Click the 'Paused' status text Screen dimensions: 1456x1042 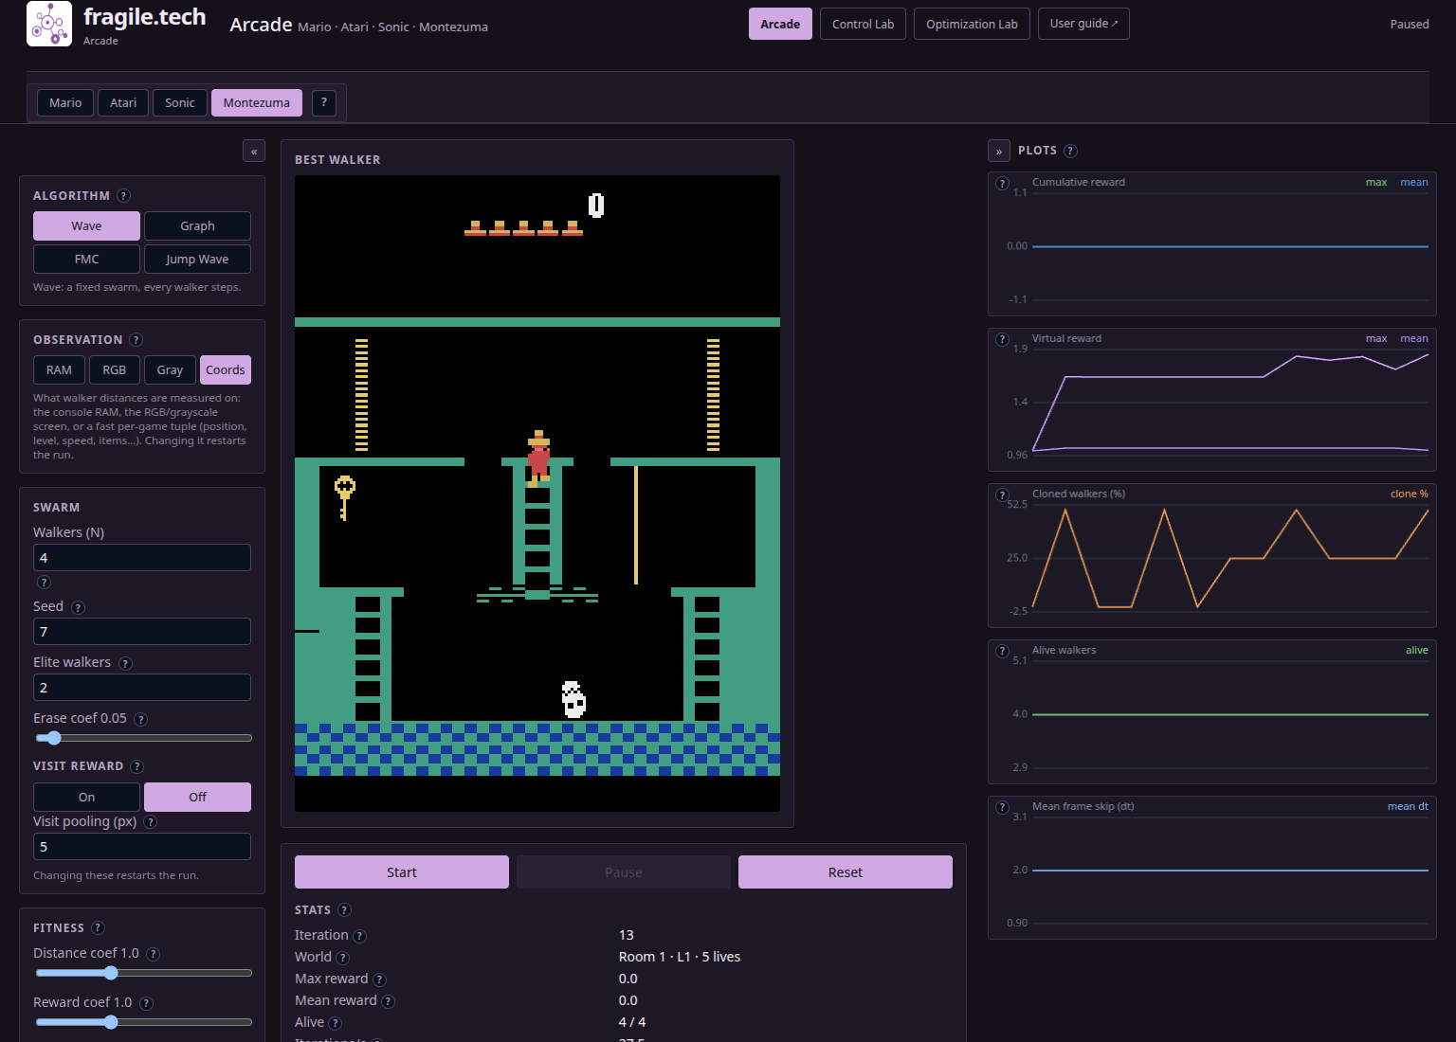point(1410,25)
